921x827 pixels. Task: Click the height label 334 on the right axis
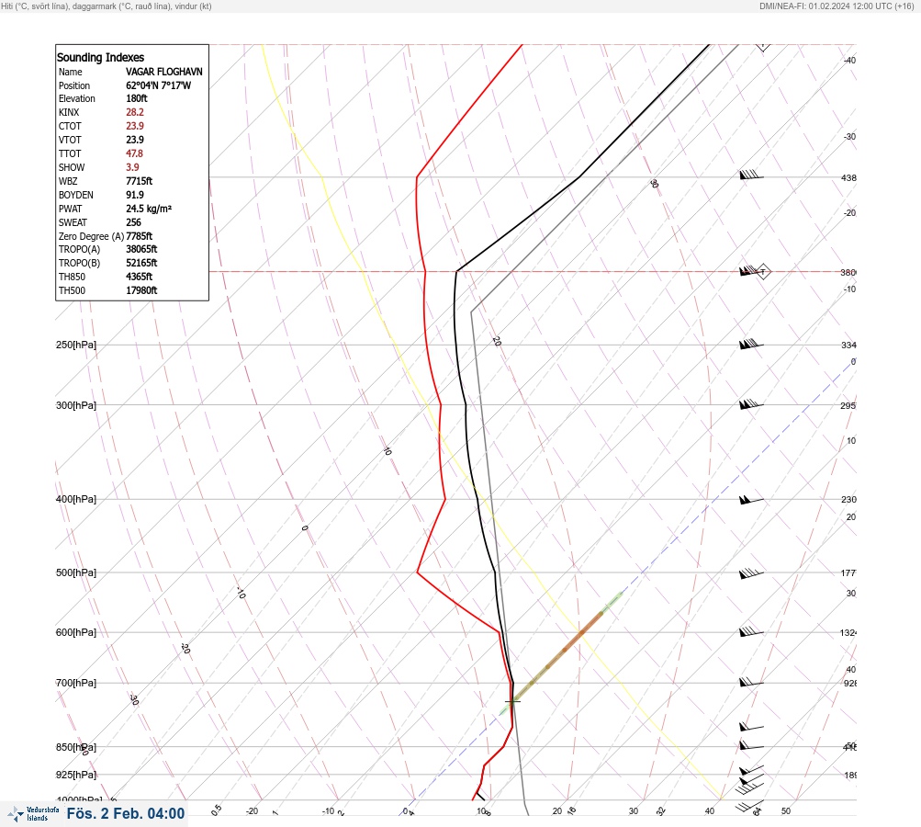(x=848, y=345)
